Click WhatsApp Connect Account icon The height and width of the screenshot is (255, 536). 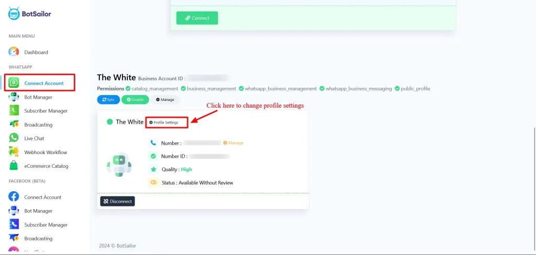coord(14,83)
